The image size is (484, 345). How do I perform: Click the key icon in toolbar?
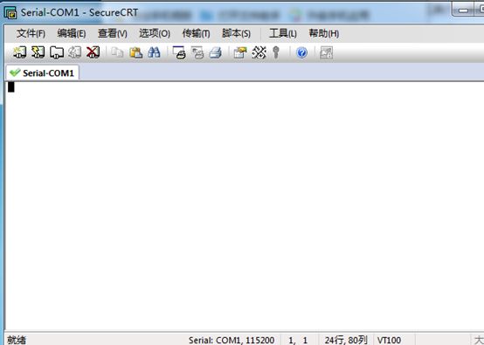click(x=276, y=52)
